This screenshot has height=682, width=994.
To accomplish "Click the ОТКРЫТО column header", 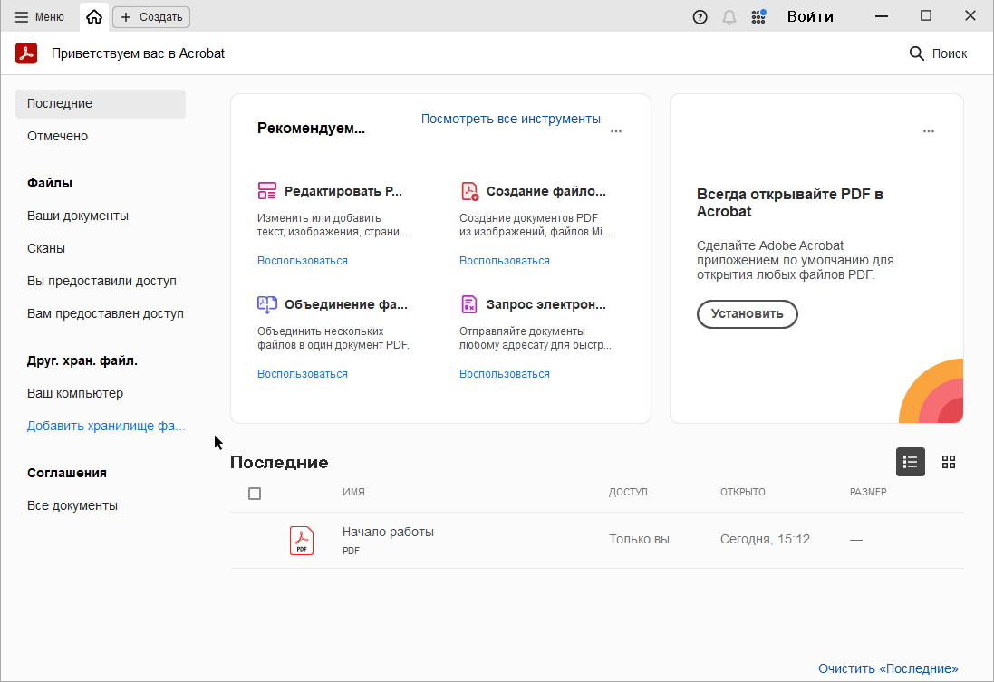I will click(743, 493).
